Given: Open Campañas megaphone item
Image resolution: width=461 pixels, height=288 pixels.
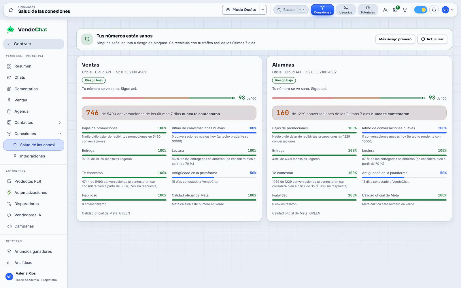Looking at the screenshot, I should coord(34,226).
